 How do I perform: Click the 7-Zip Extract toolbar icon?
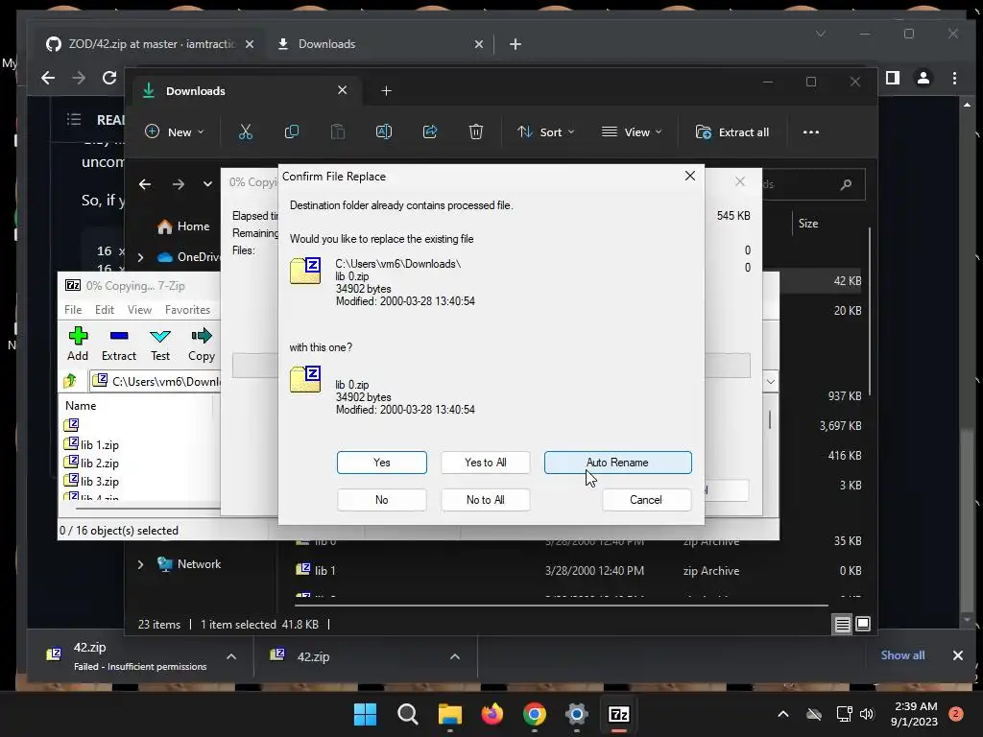(118, 345)
